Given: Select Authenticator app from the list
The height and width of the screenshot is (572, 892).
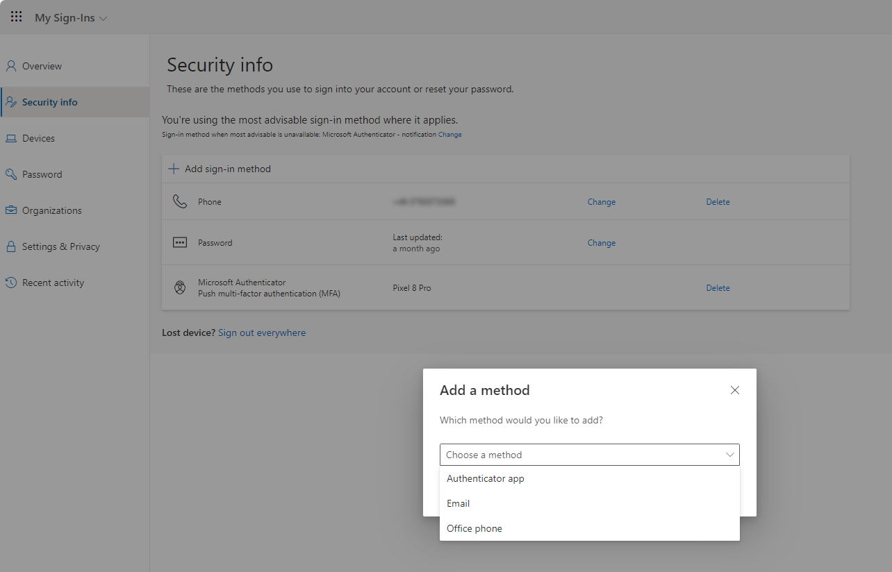Looking at the screenshot, I should (x=486, y=478).
